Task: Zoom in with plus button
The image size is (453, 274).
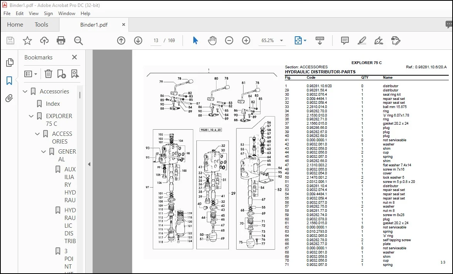Action: coord(246,41)
